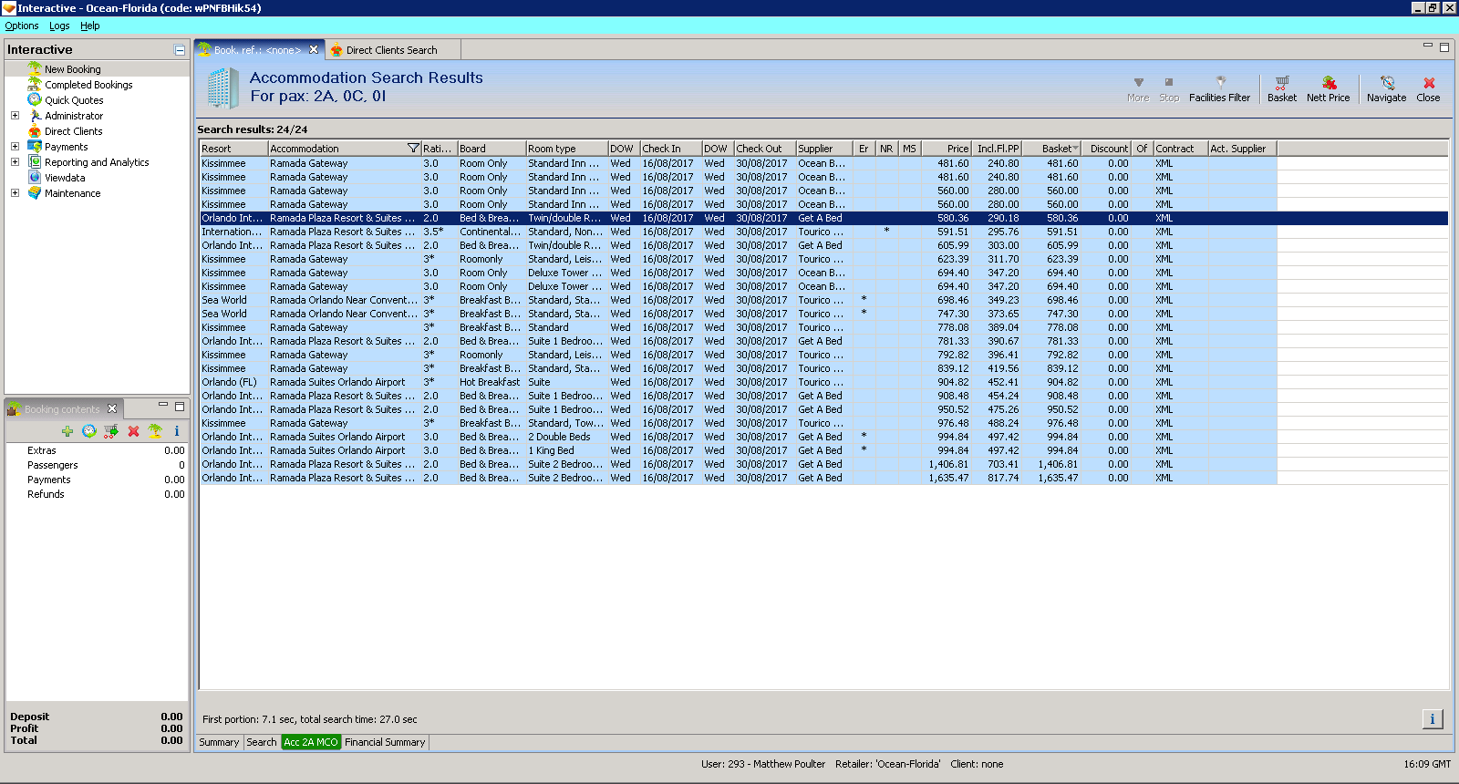Collapse the Interactive panel

coord(180,50)
